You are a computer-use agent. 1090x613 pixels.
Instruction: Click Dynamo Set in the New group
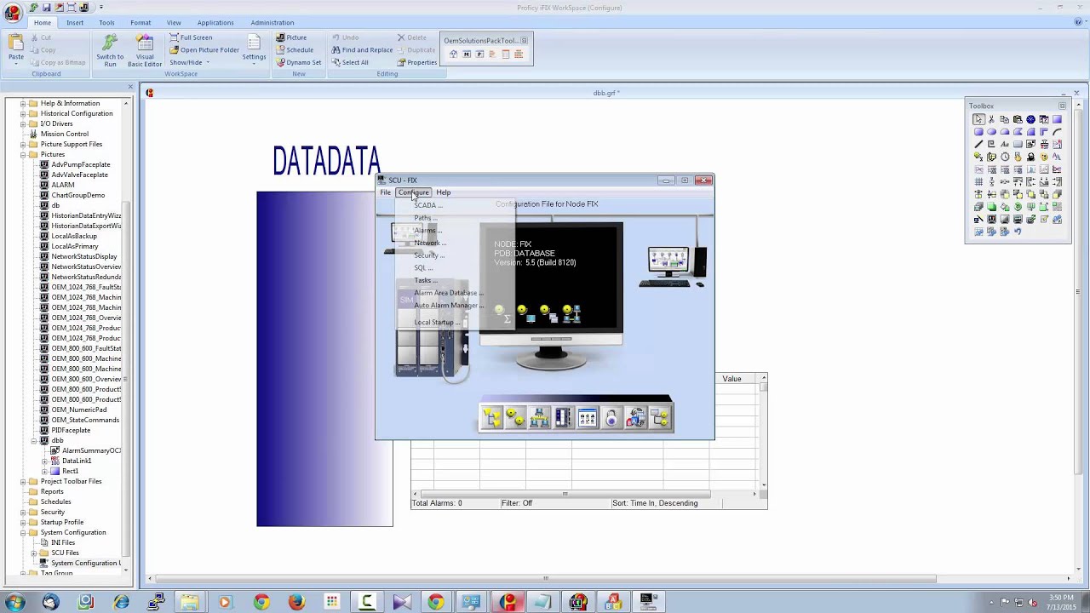click(x=298, y=62)
